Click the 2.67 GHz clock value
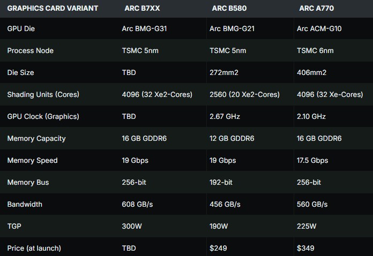This screenshot has width=373, height=256. click(x=225, y=116)
